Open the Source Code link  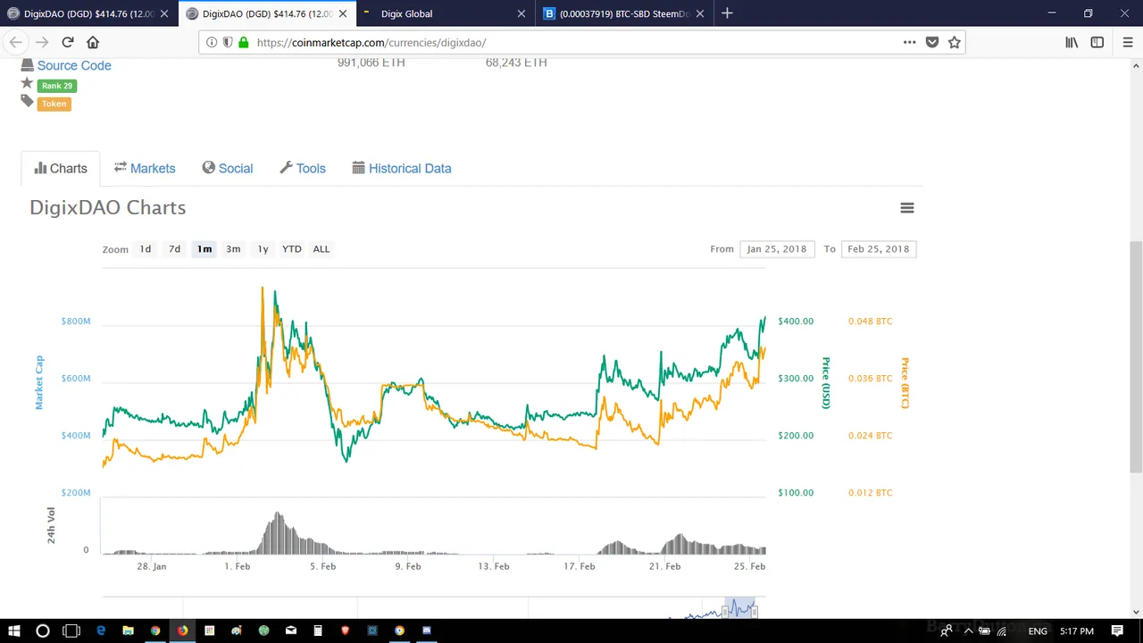pyautogui.click(x=74, y=65)
